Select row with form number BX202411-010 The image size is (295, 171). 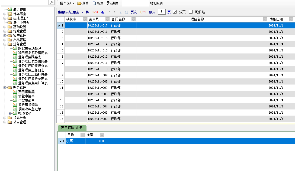click(98, 69)
